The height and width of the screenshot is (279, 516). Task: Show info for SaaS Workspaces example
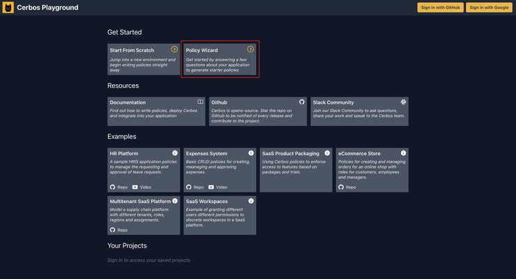tap(251, 201)
